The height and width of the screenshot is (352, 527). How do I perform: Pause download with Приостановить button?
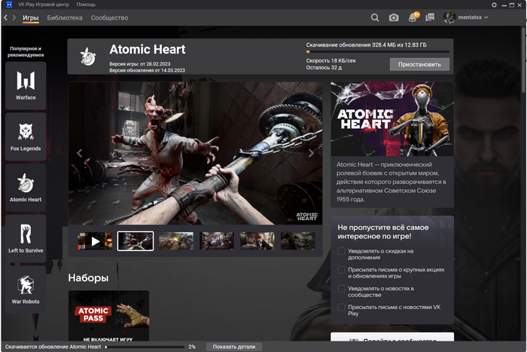(419, 64)
